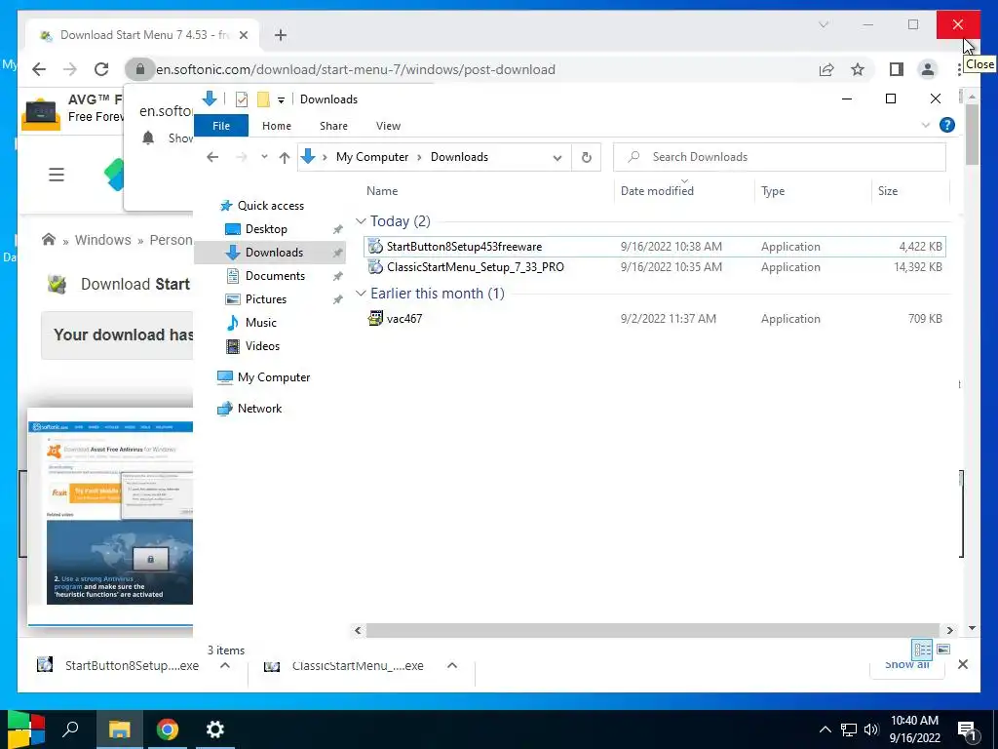Viewport: 998px width, 749px height.
Task: Open Customize Quick Access Toolbar dropdown
Action: pos(281,100)
